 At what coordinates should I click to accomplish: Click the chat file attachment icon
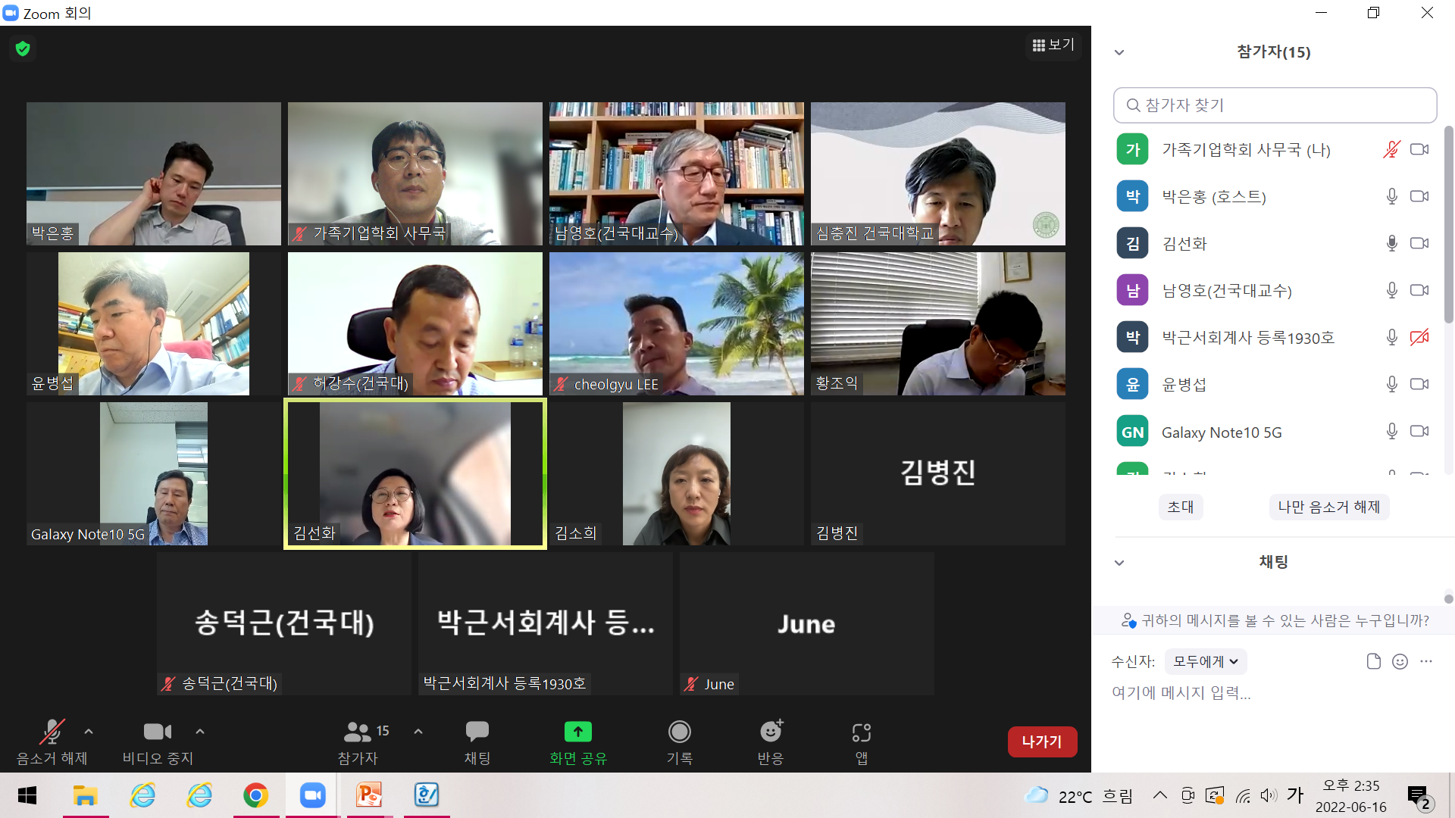pos(1374,661)
